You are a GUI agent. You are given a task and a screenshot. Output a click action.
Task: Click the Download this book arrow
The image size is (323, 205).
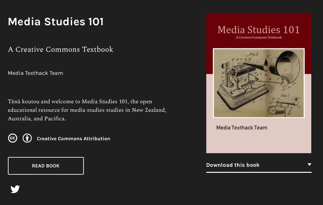(309, 165)
